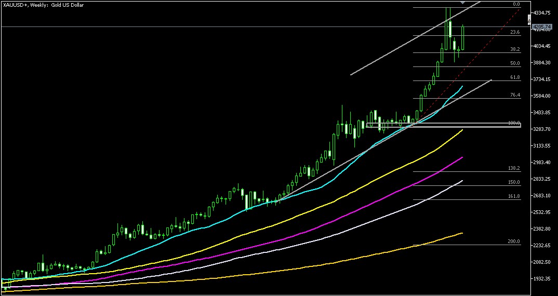Click the current price label 4205.74
Image resolution: width=558 pixels, height=296 pixels.
543,26
